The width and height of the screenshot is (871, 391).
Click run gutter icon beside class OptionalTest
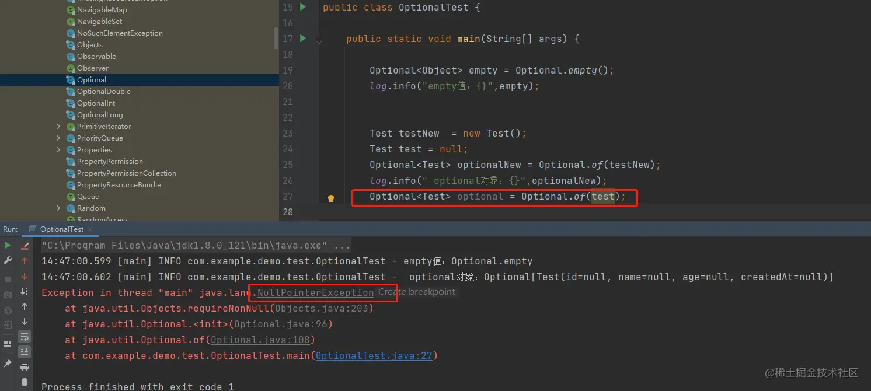[302, 7]
